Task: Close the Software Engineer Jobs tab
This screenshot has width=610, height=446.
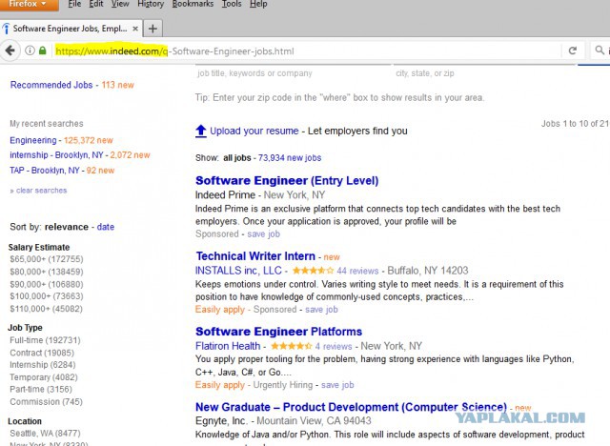Action: [135, 29]
